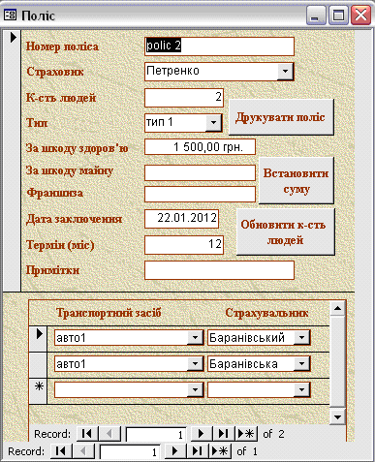Click main form record number box

130,452
